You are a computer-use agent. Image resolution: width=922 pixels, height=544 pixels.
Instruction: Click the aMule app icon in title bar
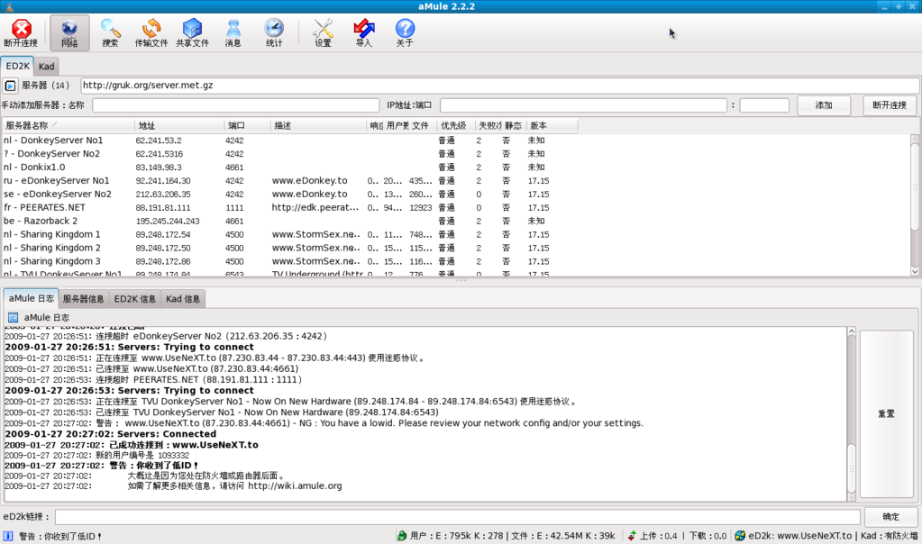point(8,6)
